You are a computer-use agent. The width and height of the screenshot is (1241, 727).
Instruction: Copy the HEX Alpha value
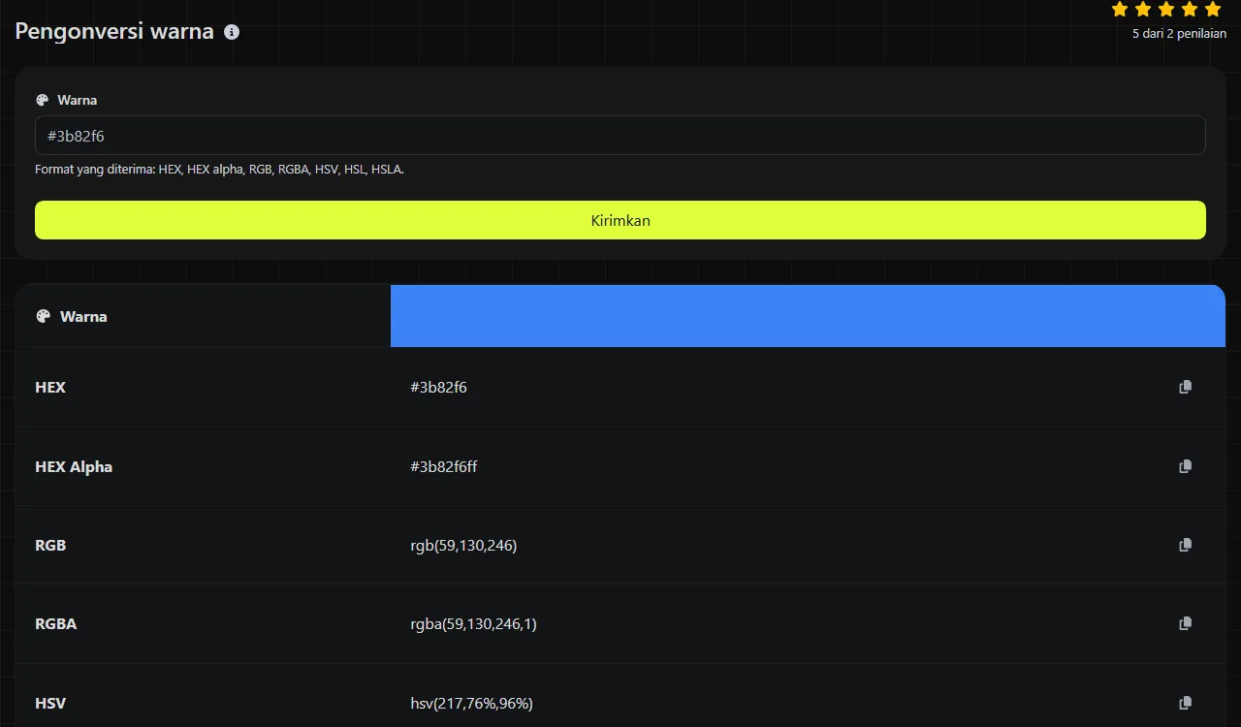(x=1185, y=466)
